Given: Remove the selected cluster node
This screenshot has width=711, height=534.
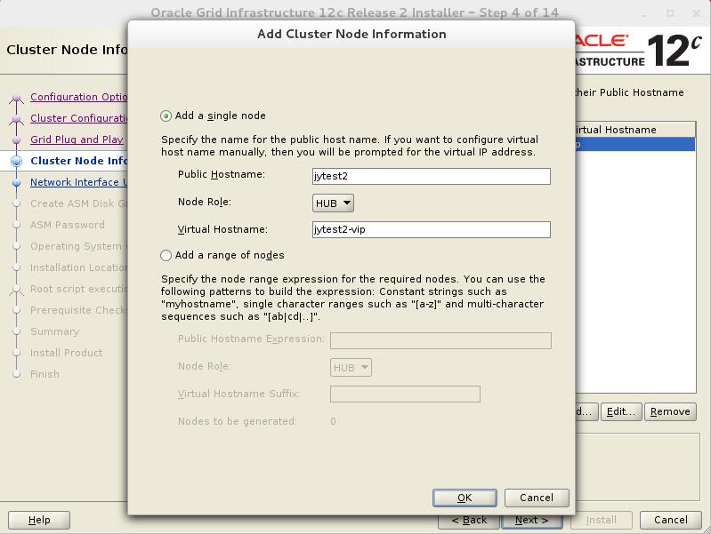Looking at the screenshot, I should [x=670, y=411].
